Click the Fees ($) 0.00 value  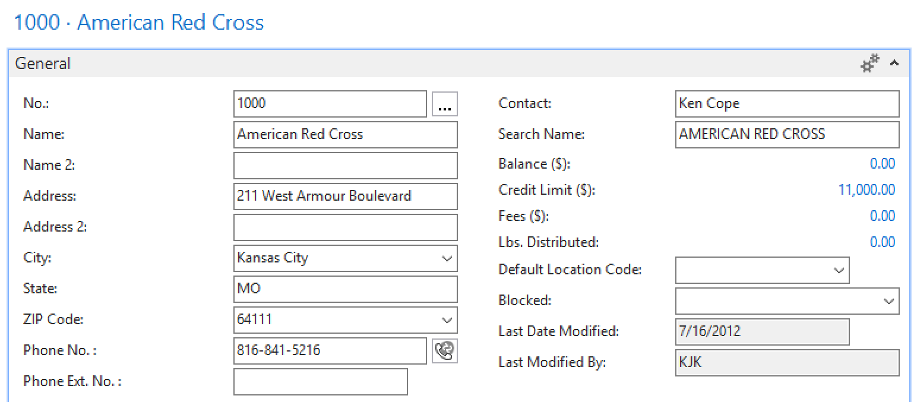pyautogui.click(x=882, y=216)
